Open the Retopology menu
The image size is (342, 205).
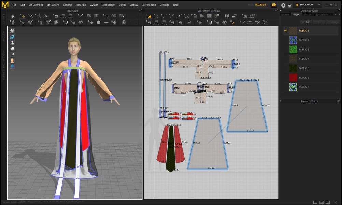point(109,5)
